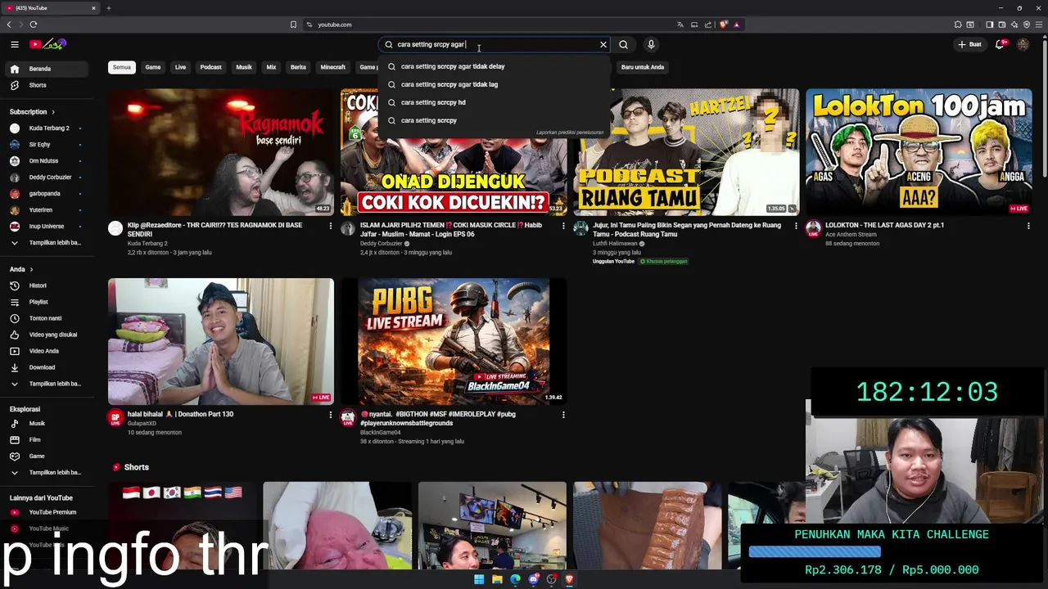Open Deddy Corbuzier subscription
This screenshot has height=589, width=1048.
46,178
